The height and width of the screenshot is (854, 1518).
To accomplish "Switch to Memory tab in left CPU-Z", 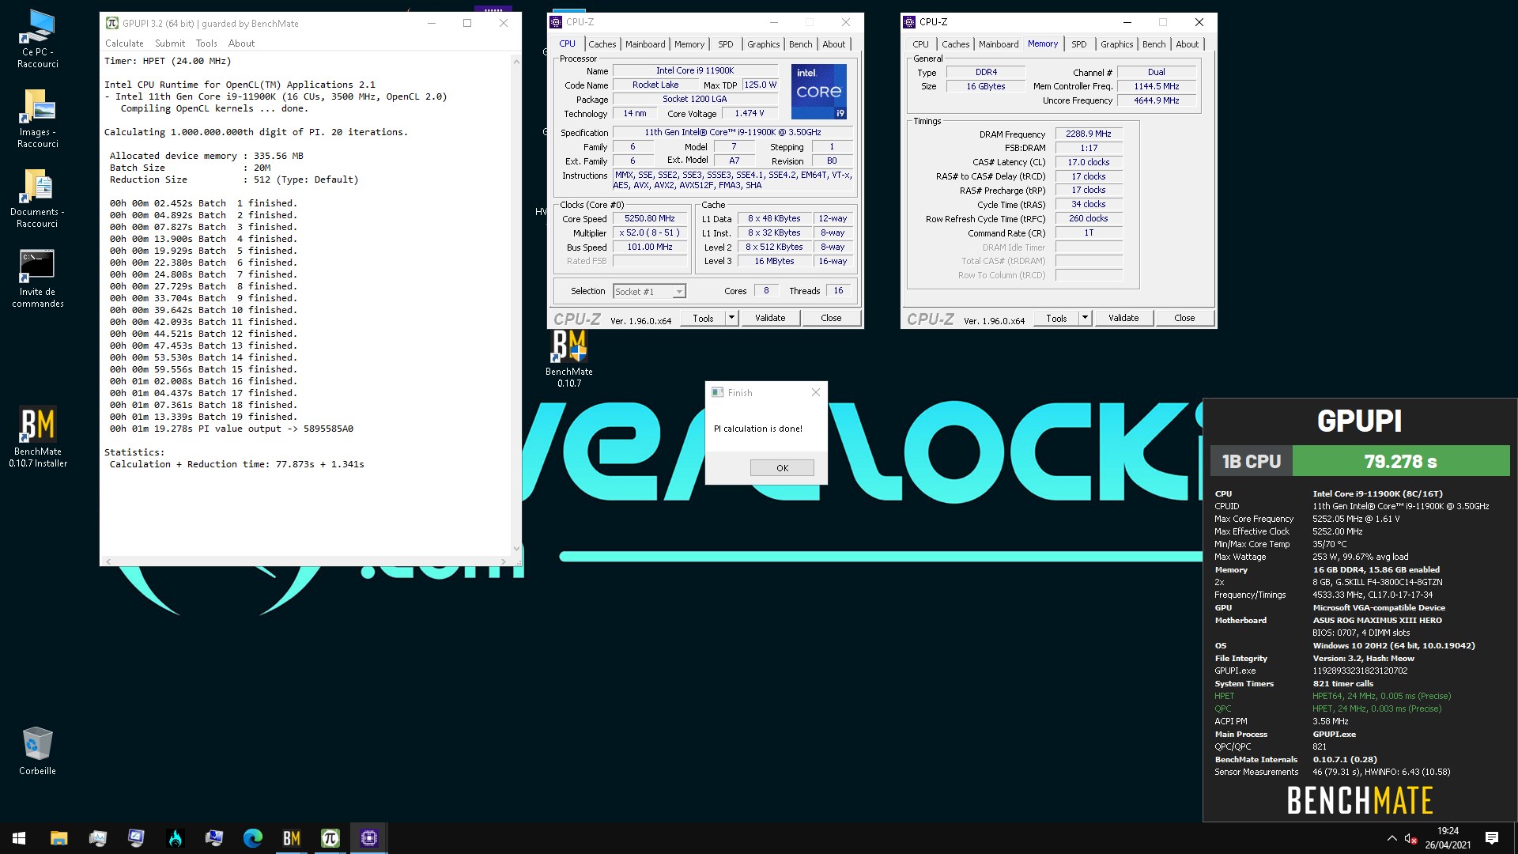I will pos(689,44).
